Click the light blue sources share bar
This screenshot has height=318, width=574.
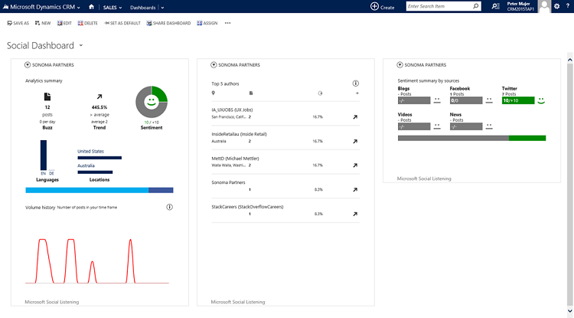(86, 190)
